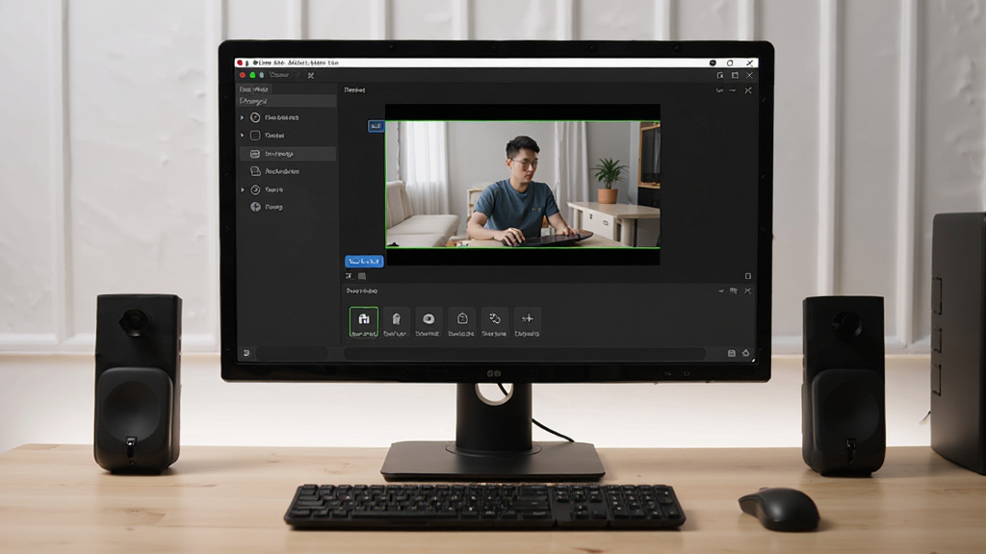Click the floppy-disk save icon in the bottom bar
This screenshot has width=986, height=554.
(732, 354)
